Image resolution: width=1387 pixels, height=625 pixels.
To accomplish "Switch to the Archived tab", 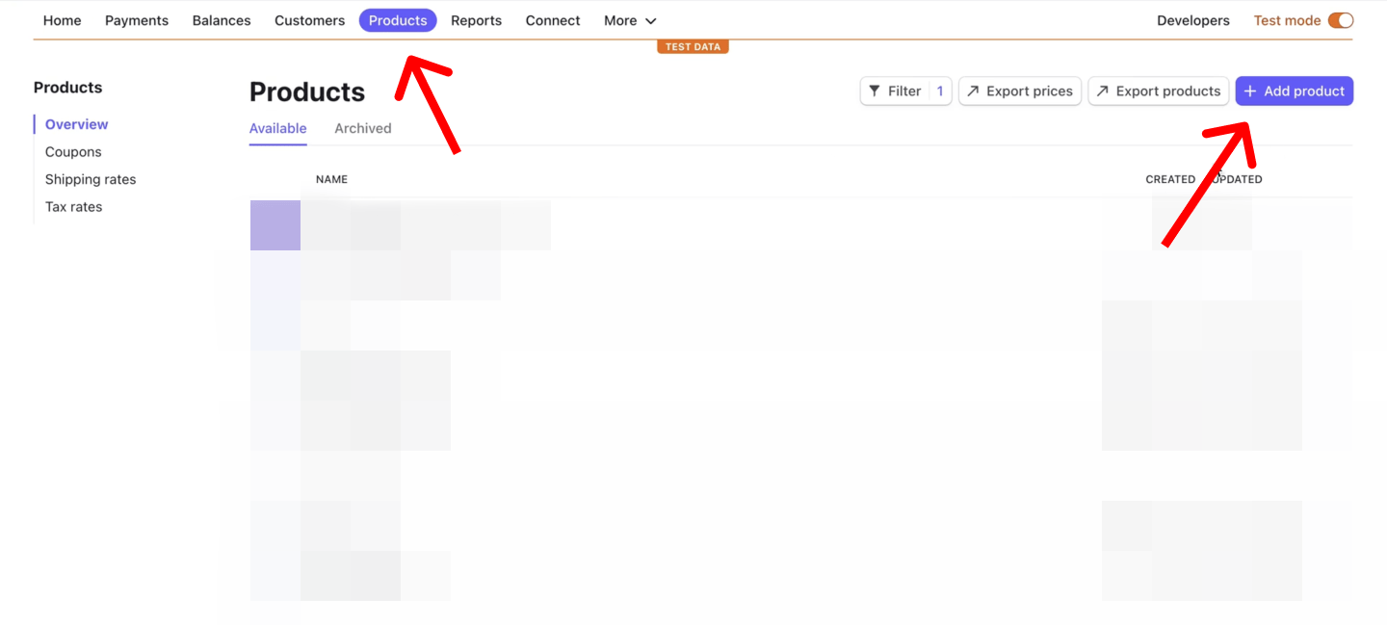I will (362, 127).
